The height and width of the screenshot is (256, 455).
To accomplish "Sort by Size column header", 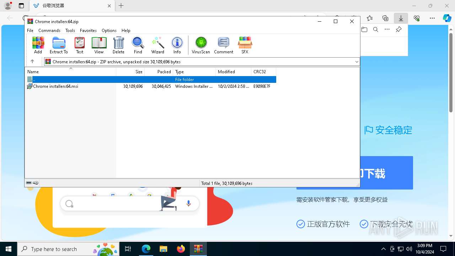I will [x=130, y=71].
